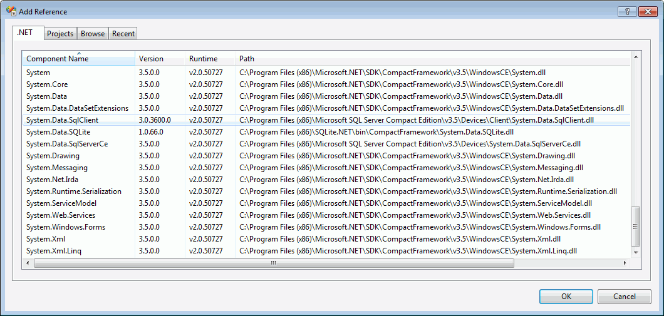Select System.Data.SqlClient row
This screenshot has width=664, height=316.
pos(326,120)
